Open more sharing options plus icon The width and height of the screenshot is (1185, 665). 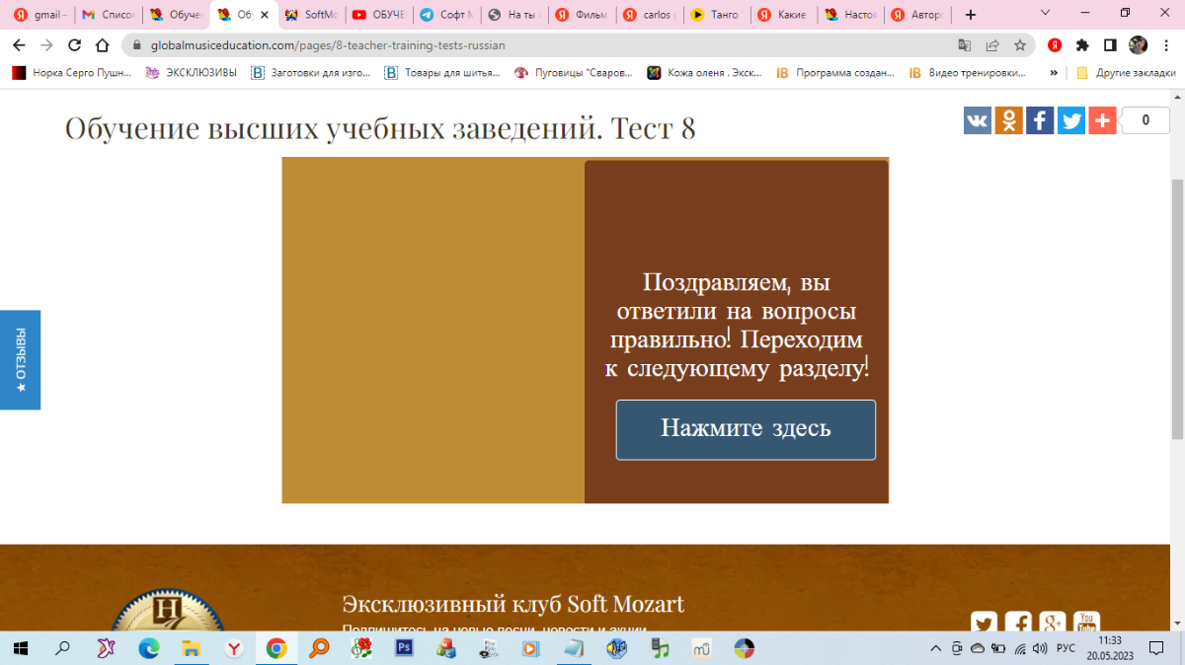coord(1102,120)
